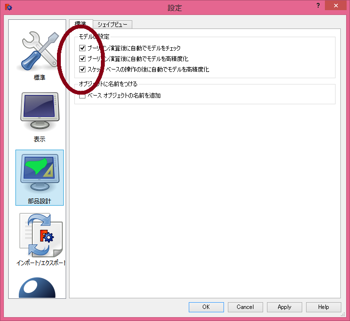Viewport: 350px width, 321px height.
Task: Click the FreeCAD logo in title bar
Action: click(x=9, y=7)
